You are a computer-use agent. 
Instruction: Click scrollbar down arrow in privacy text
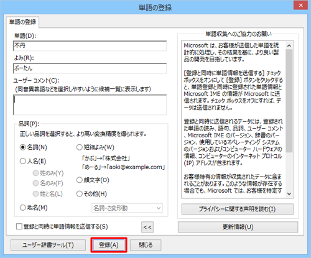(x=289, y=194)
